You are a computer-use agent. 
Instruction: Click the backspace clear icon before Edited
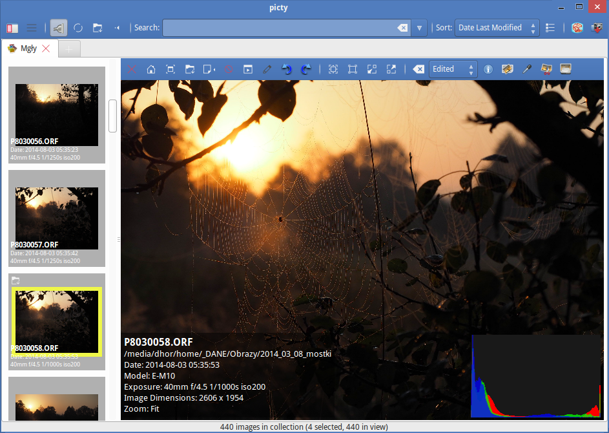point(418,69)
